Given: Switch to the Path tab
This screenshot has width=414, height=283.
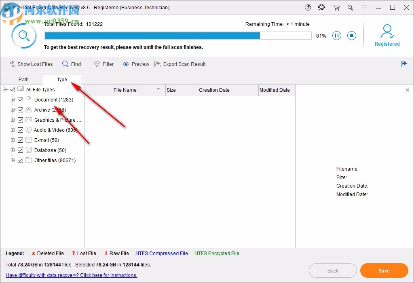Looking at the screenshot, I should coord(23,80).
